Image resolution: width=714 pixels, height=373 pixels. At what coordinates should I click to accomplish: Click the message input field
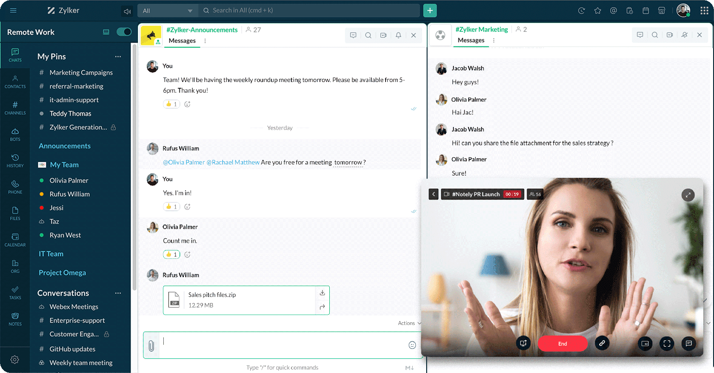click(x=281, y=344)
